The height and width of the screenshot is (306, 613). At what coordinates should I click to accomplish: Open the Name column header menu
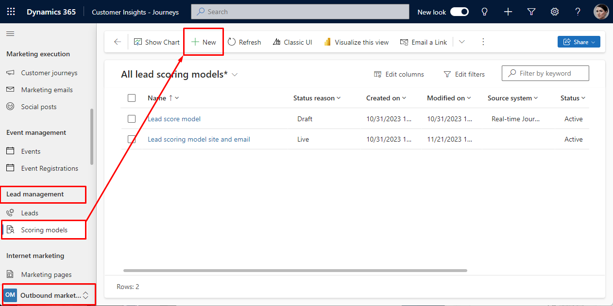[163, 98]
